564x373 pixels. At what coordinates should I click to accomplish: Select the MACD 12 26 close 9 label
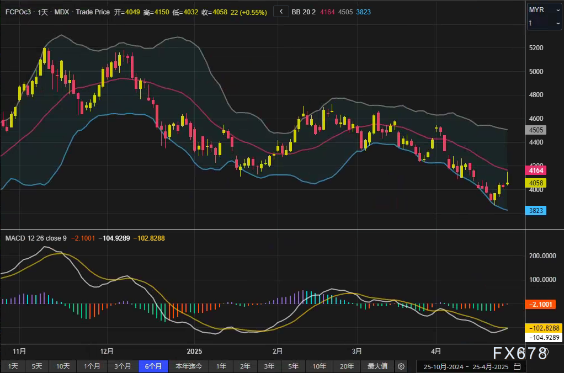[36, 238]
